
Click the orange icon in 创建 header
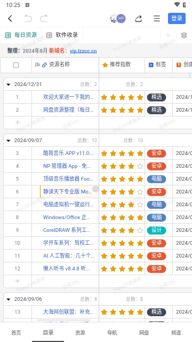click(179, 65)
